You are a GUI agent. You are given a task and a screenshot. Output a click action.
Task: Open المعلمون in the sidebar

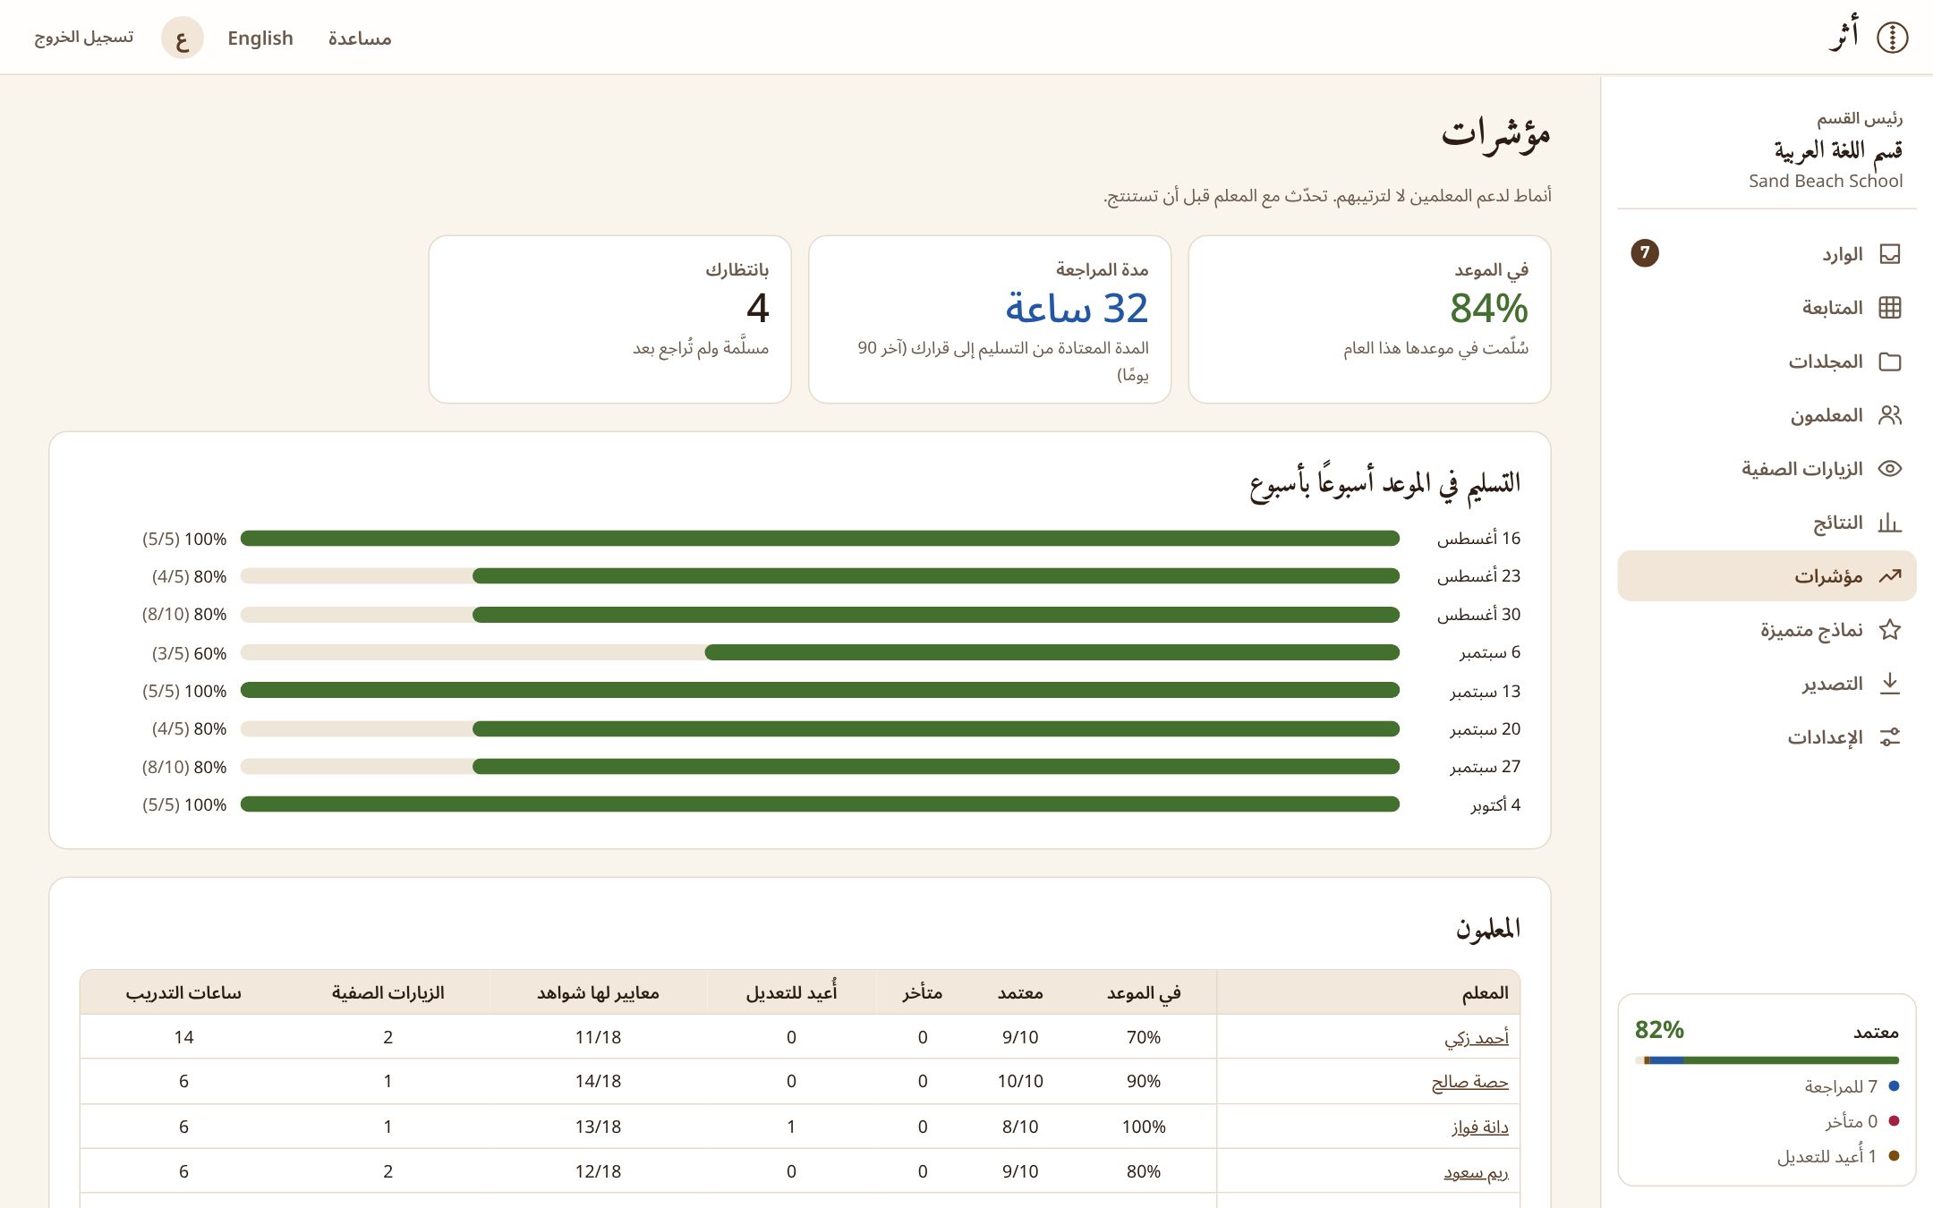tap(1767, 415)
